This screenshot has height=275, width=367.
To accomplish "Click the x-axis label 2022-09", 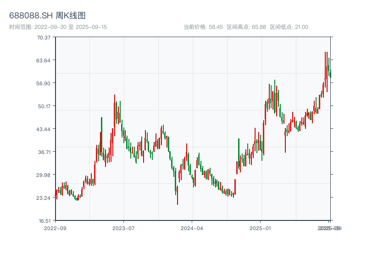I will pos(55,228).
